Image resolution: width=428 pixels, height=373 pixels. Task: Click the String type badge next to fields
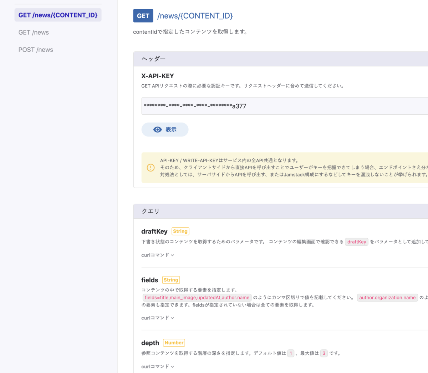(x=171, y=280)
